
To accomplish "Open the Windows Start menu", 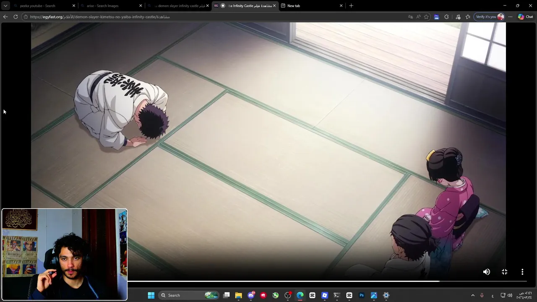I will 151,295.
